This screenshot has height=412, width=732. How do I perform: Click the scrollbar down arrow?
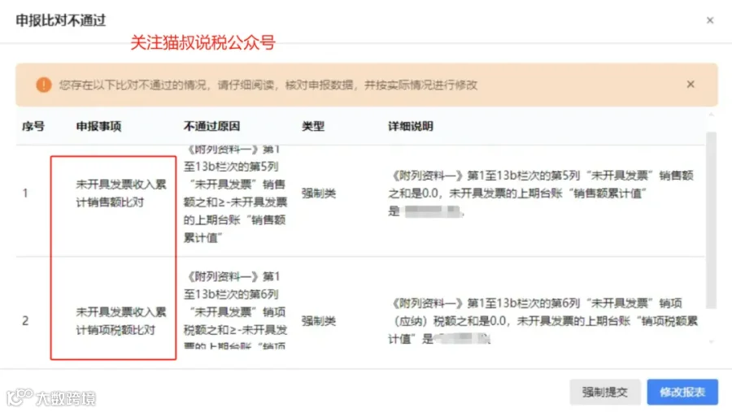pyautogui.click(x=712, y=342)
